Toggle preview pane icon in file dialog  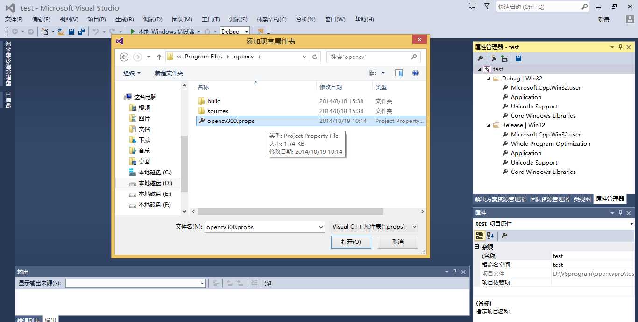pyautogui.click(x=399, y=73)
